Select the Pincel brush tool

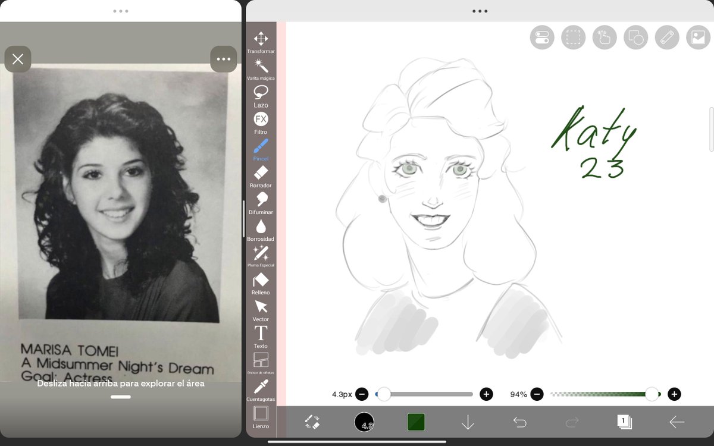[x=261, y=150]
